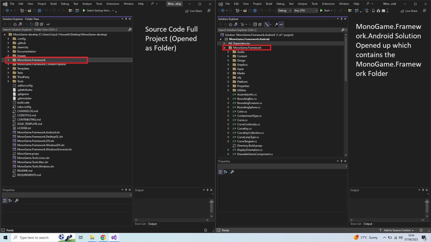This screenshot has height=242, width=431.
Task: Click Collapse All icon in left Folder View toolbar
Action: tap(37, 24)
